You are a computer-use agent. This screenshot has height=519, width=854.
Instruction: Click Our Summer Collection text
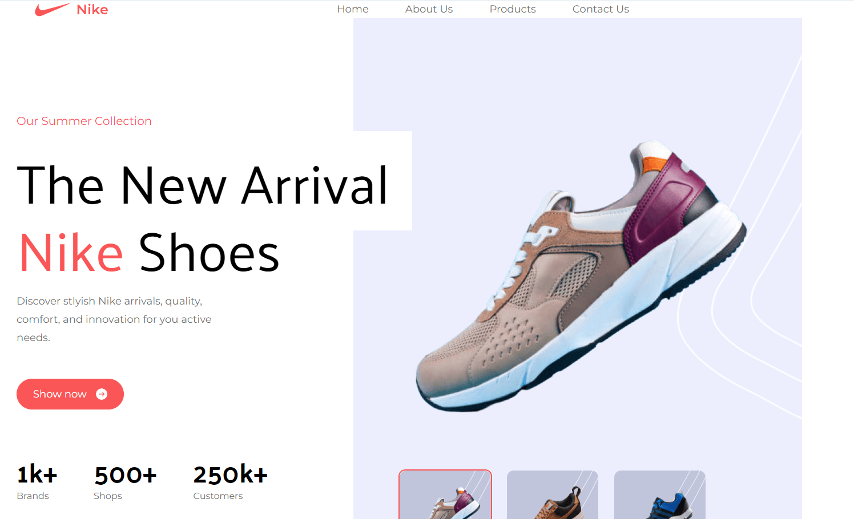pos(84,121)
